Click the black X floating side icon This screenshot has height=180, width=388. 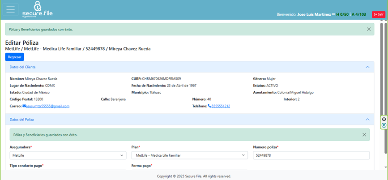[x=384, y=119]
